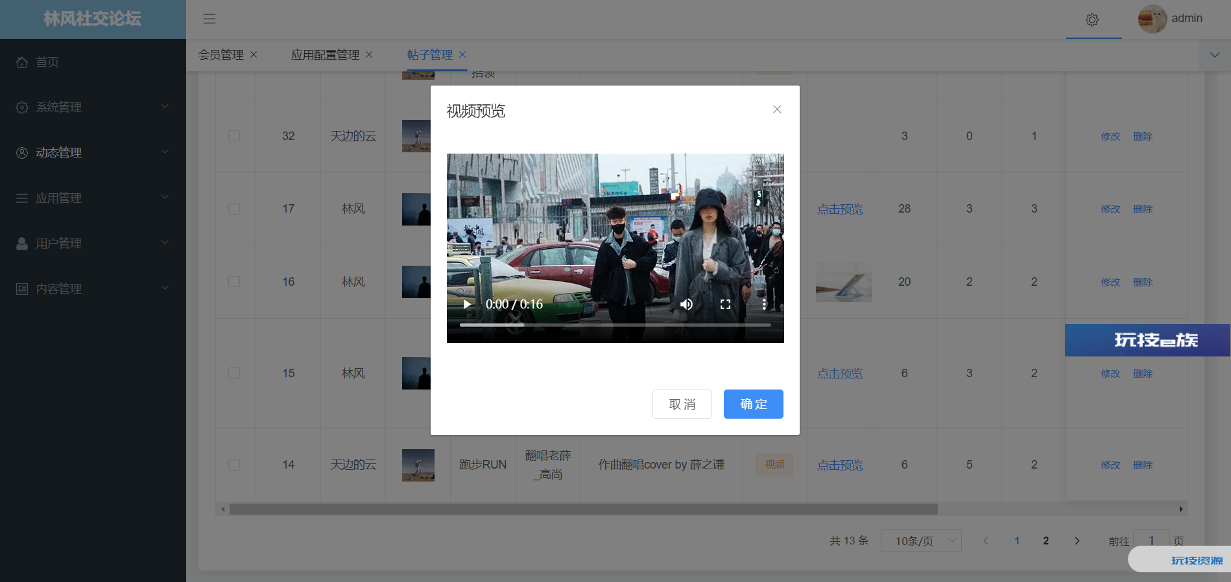The image size is (1231, 582).
Task: Click 点击预览 link in row 17
Action: [x=840, y=209]
